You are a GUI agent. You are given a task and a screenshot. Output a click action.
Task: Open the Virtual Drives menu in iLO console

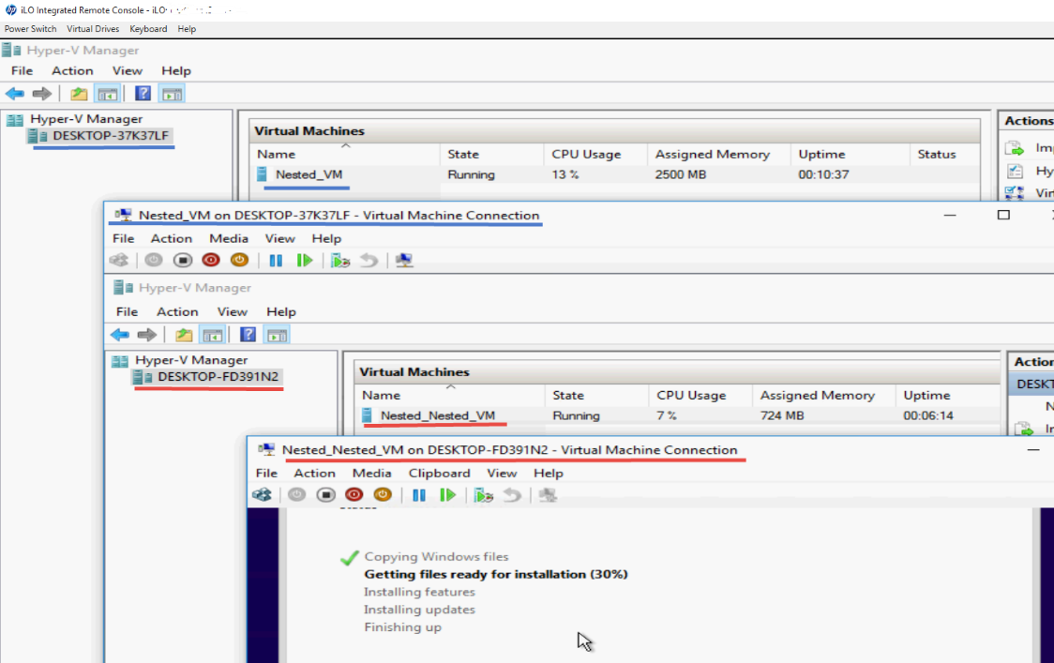point(93,28)
